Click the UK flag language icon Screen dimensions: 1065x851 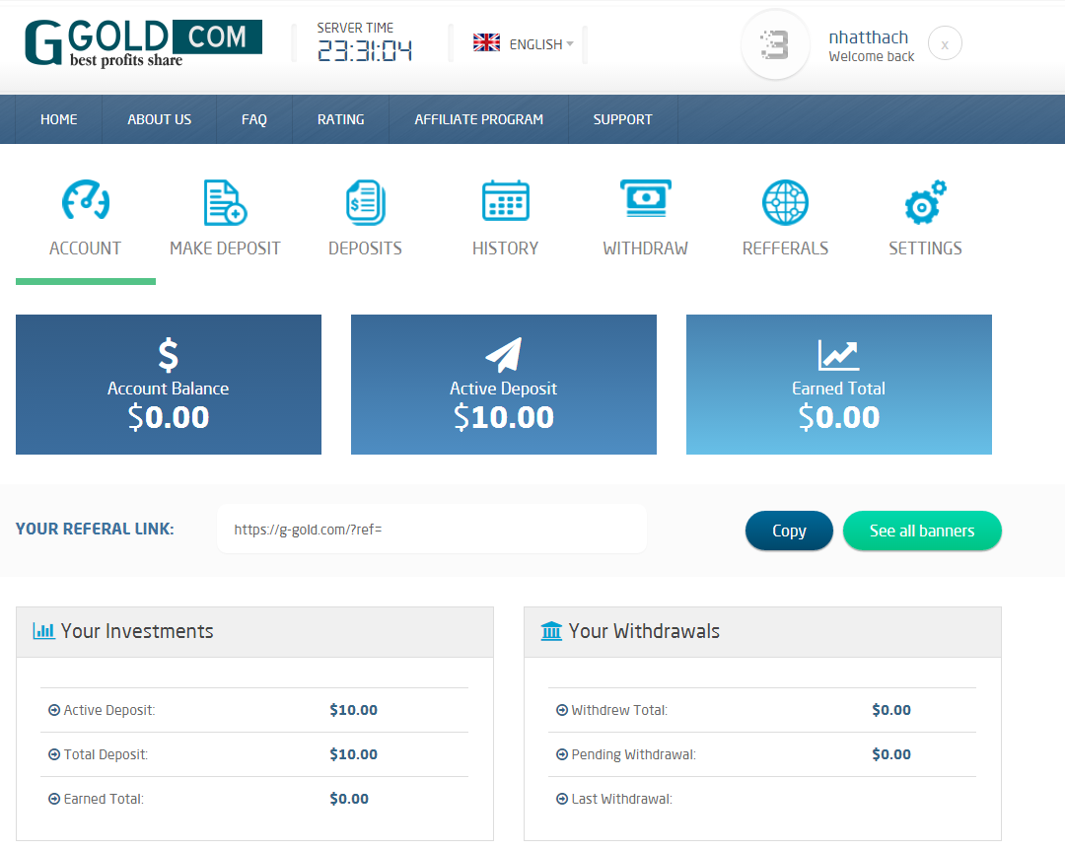[486, 42]
